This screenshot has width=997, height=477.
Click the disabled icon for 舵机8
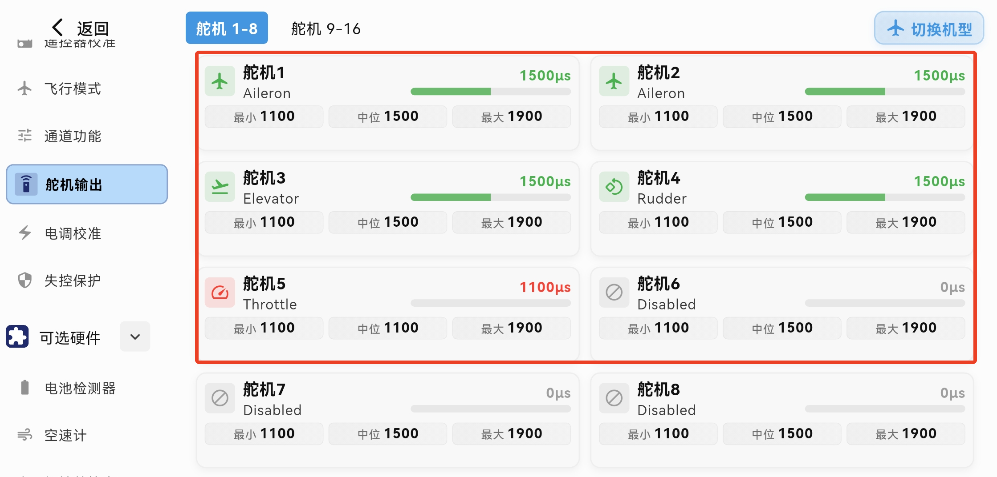[x=614, y=398]
